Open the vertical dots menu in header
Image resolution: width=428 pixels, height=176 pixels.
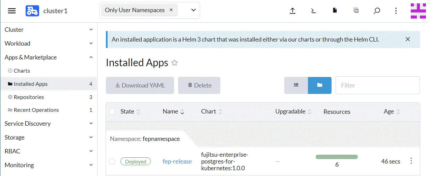coord(396,11)
